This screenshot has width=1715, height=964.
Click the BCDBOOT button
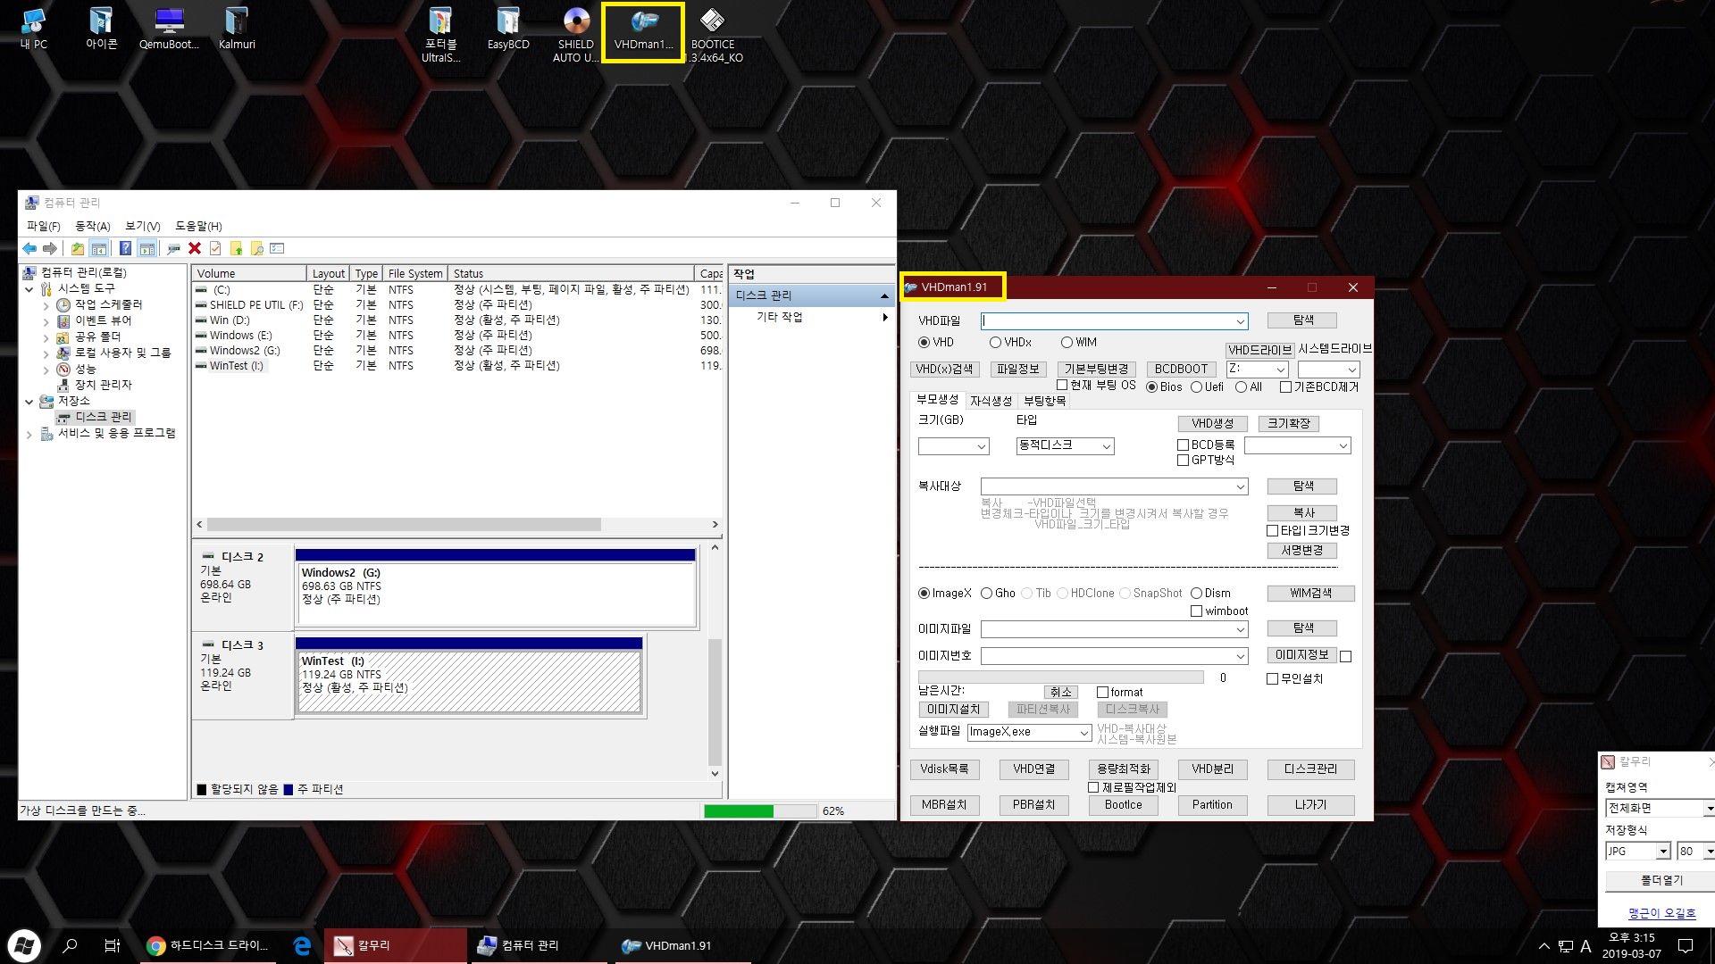pyautogui.click(x=1181, y=369)
